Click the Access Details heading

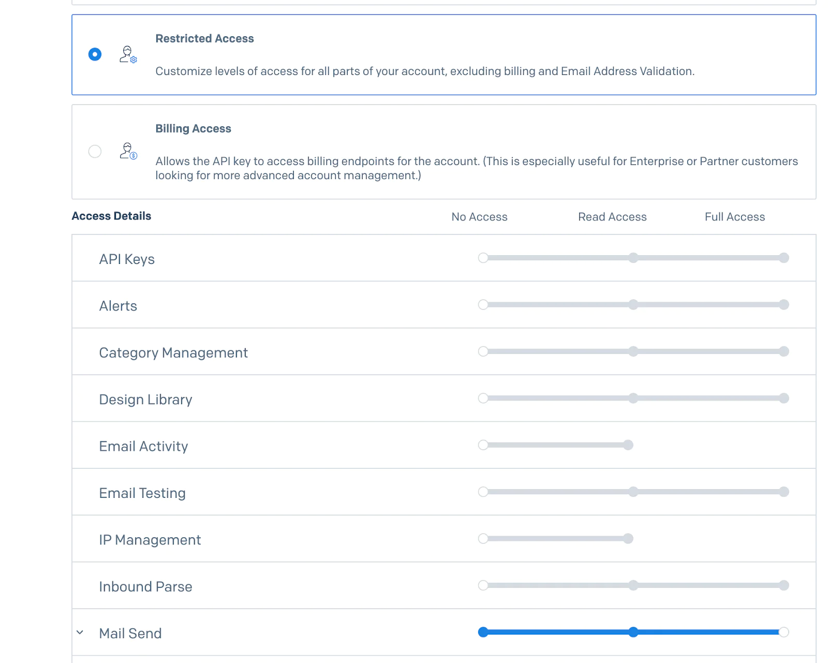pos(111,216)
